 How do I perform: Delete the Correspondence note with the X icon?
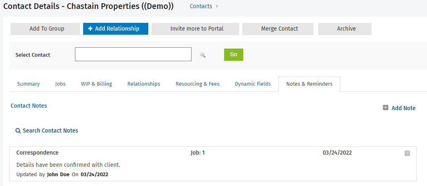(407, 153)
